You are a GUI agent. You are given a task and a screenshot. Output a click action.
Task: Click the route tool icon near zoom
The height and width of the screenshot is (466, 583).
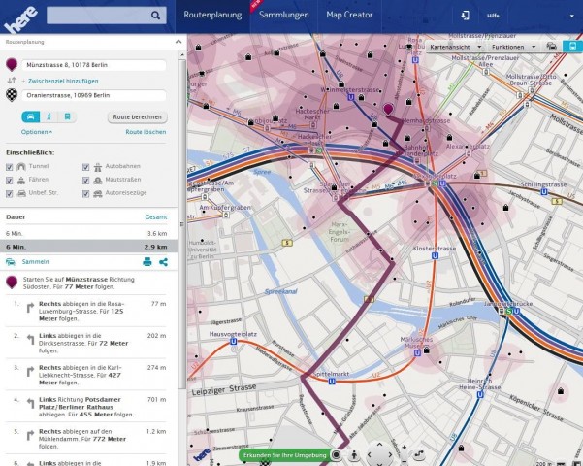pos(419,454)
